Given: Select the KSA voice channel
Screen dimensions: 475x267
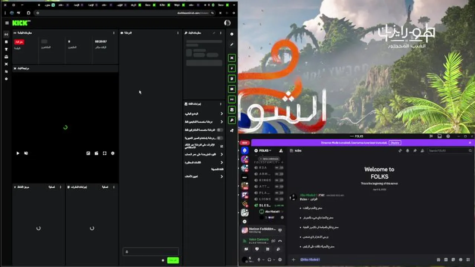Looking at the screenshot, I should click(x=269, y=168).
